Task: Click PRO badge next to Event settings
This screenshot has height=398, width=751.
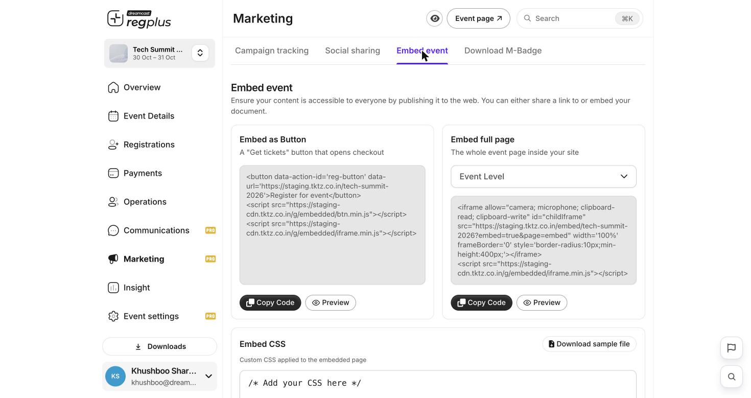Action: tap(210, 316)
